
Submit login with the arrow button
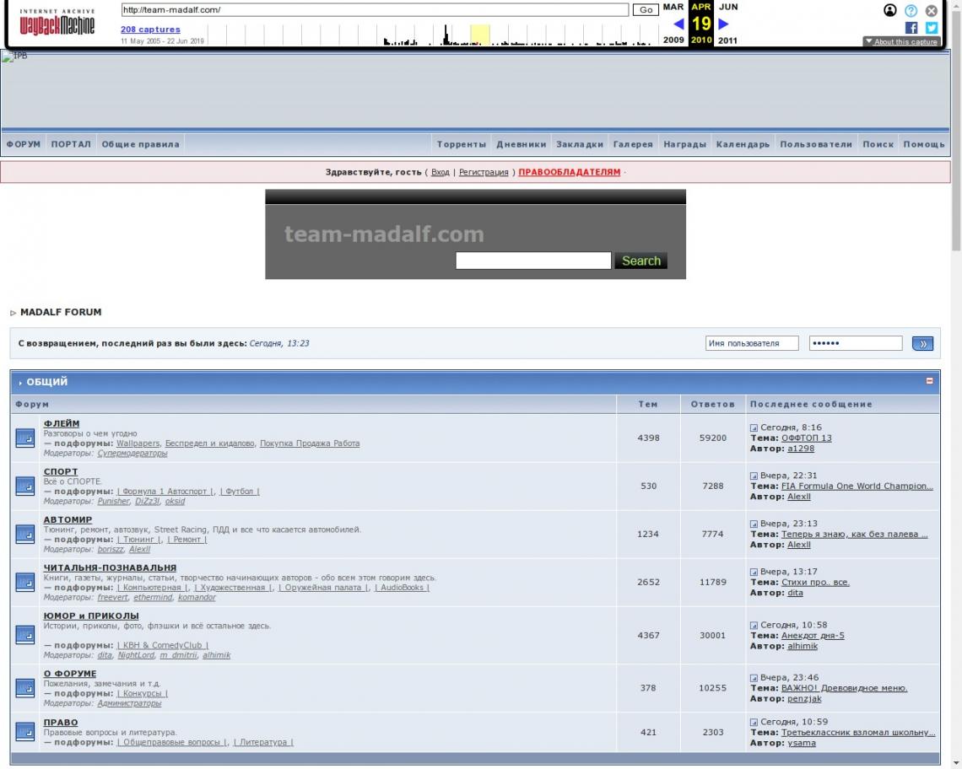(922, 343)
